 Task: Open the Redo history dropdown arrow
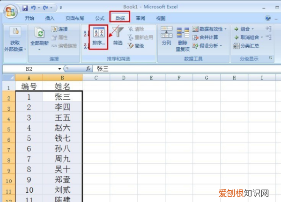51,8
